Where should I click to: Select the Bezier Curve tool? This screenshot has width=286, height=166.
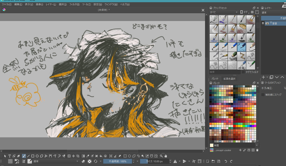(50, 156)
